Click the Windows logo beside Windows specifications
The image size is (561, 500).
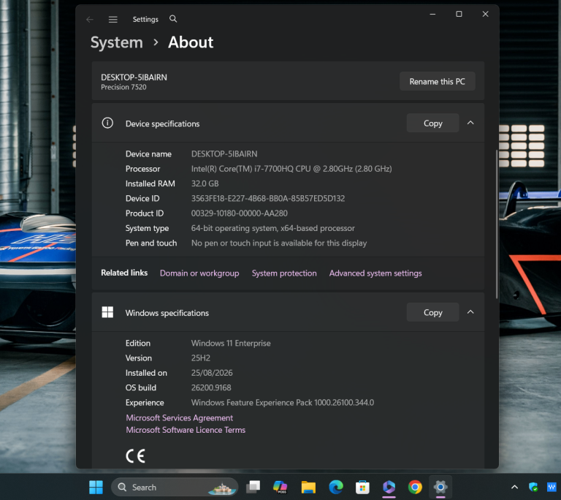click(107, 312)
